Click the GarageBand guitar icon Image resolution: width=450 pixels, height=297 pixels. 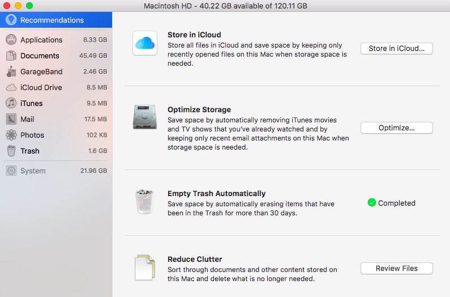point(11,71)
